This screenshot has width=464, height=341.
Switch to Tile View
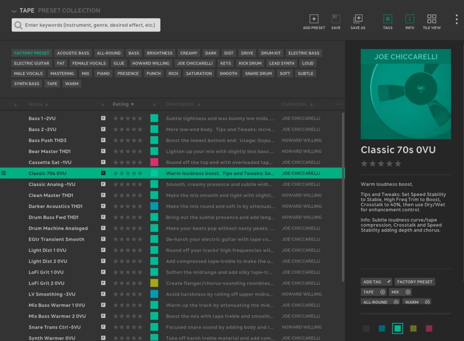coord(431,19)
